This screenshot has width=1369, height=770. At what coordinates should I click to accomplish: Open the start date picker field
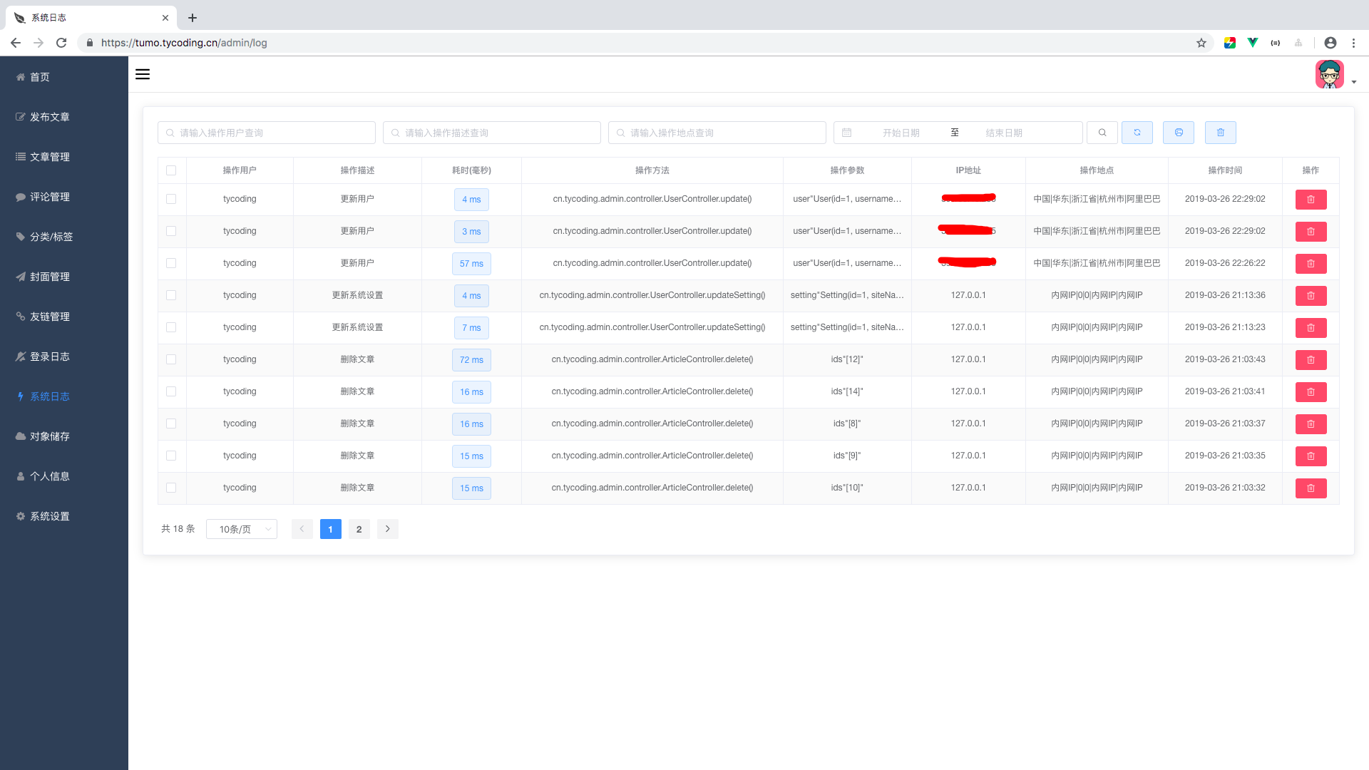(x=901, y=133)
